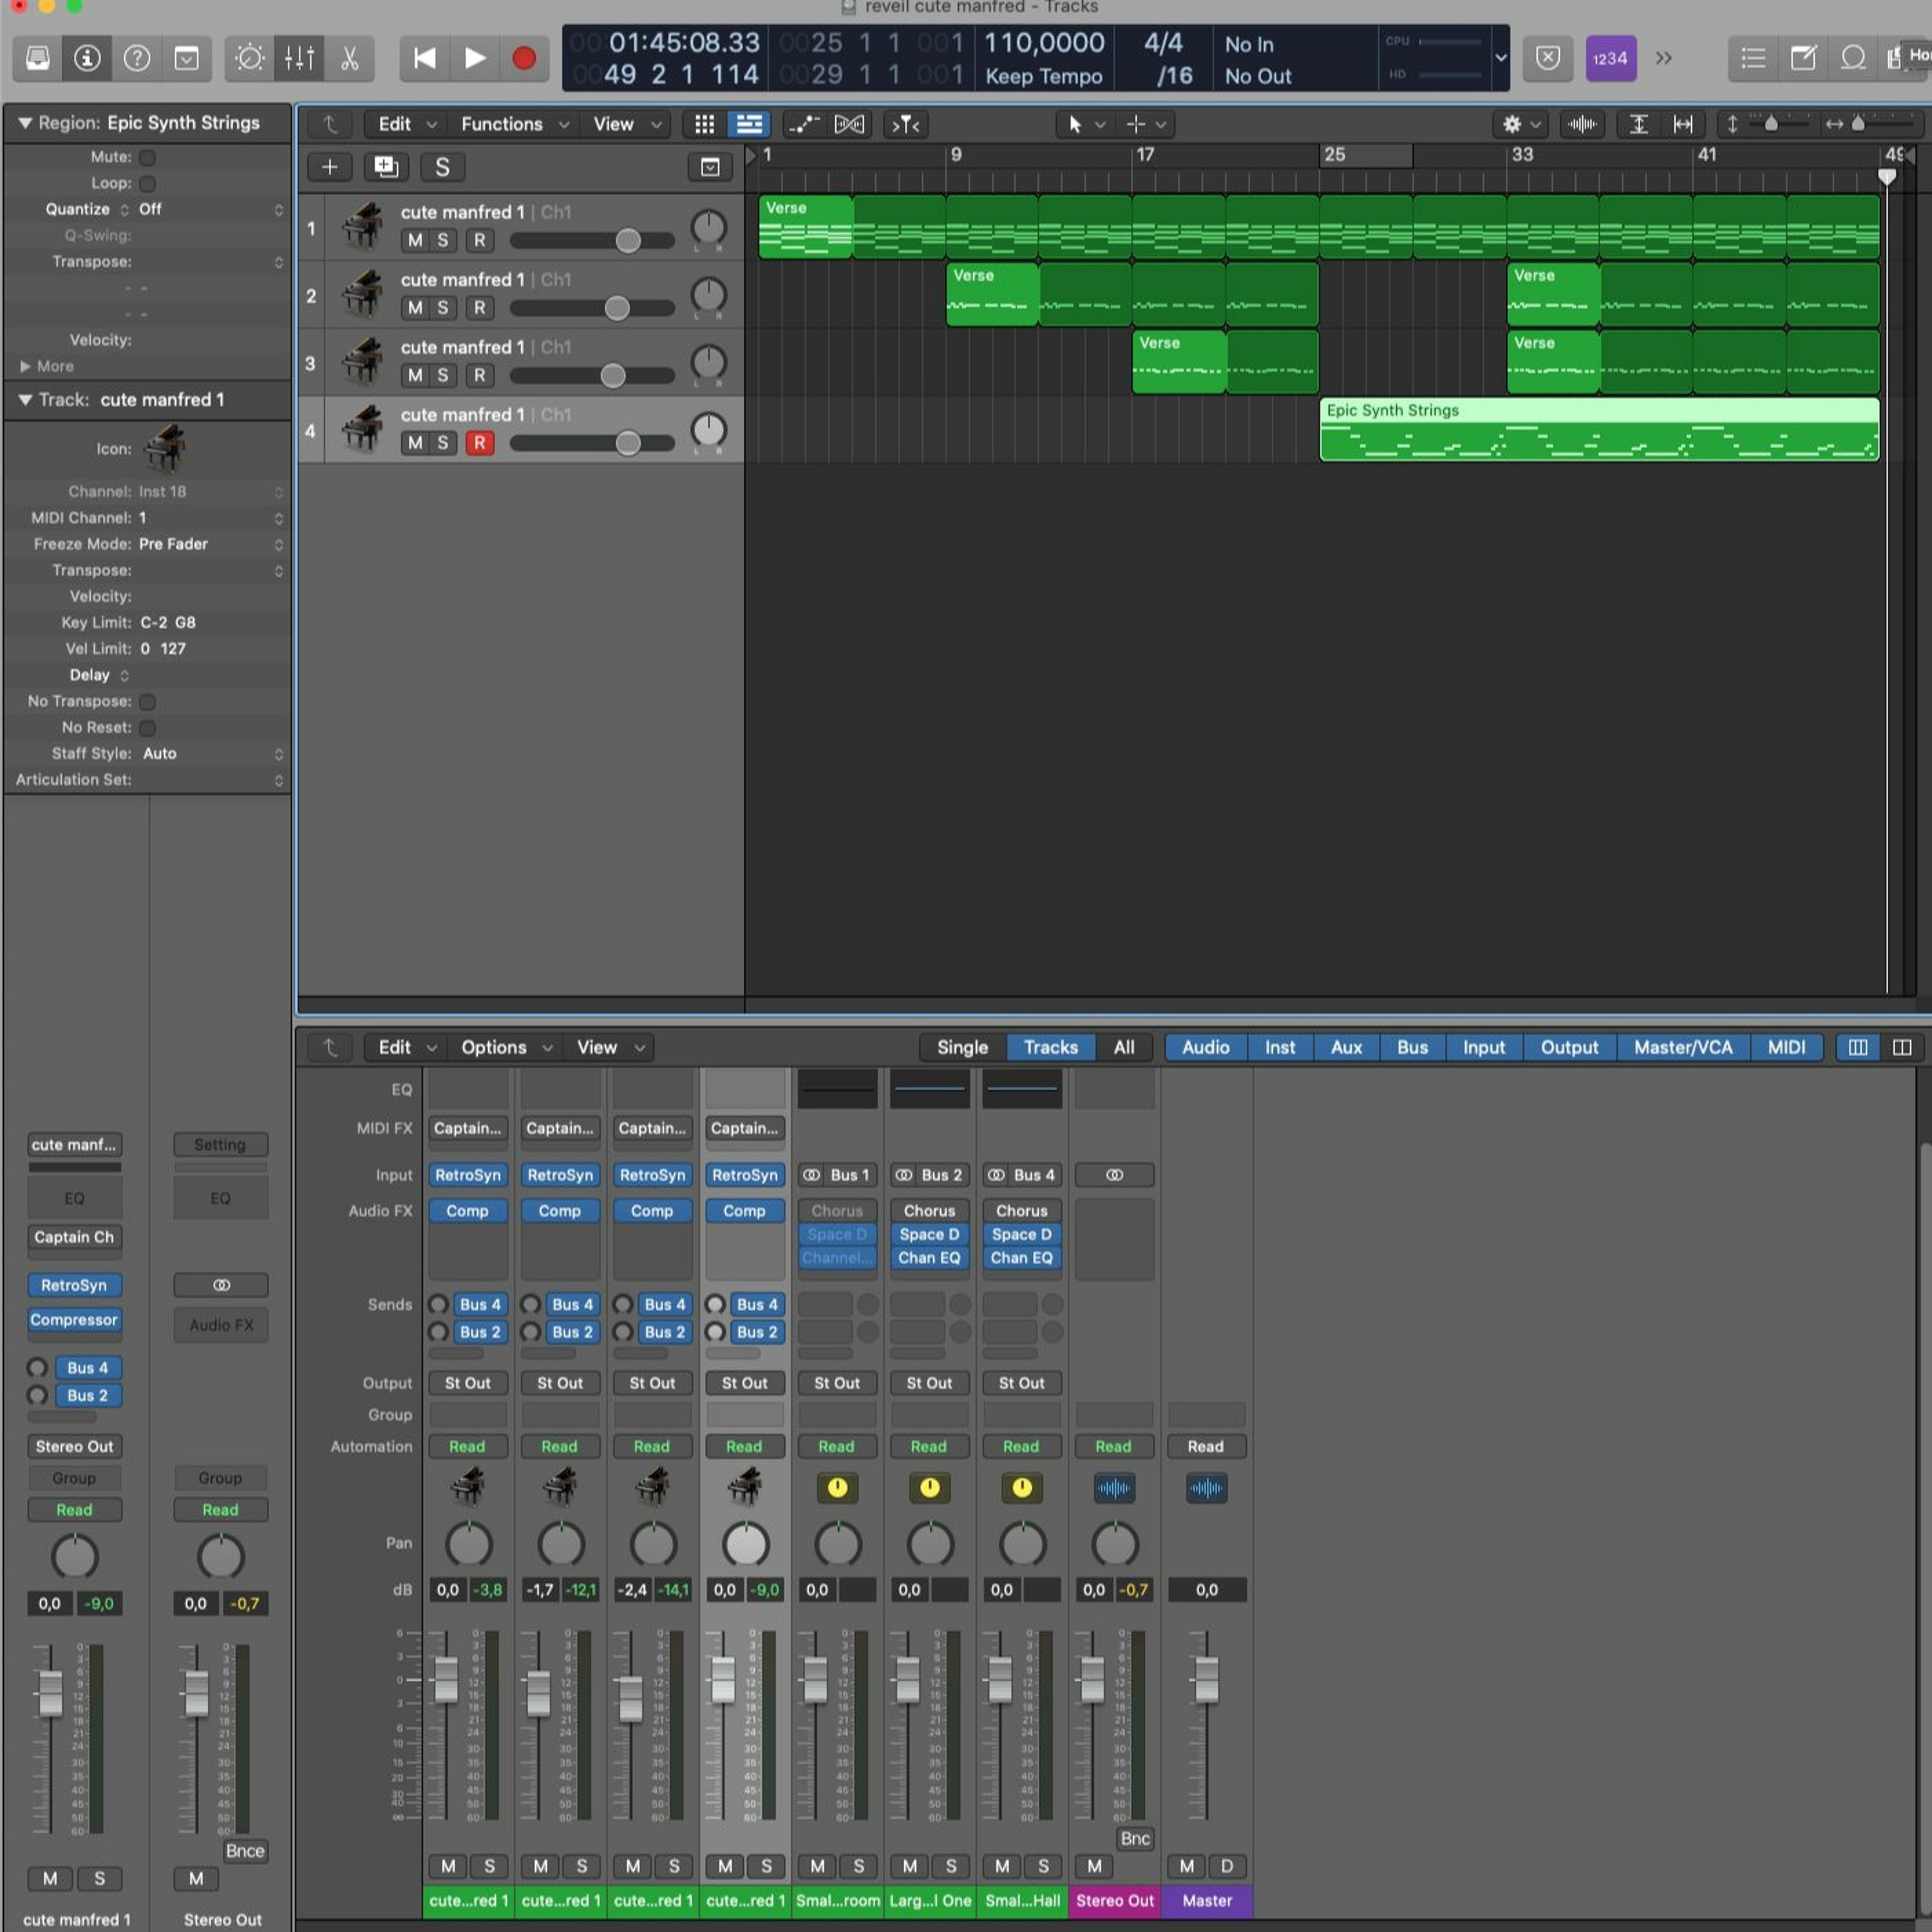Image resolution: width=1932 pixels, height=1932 pixels.
Task: Open the List Editors icon
Action: 1753,58
